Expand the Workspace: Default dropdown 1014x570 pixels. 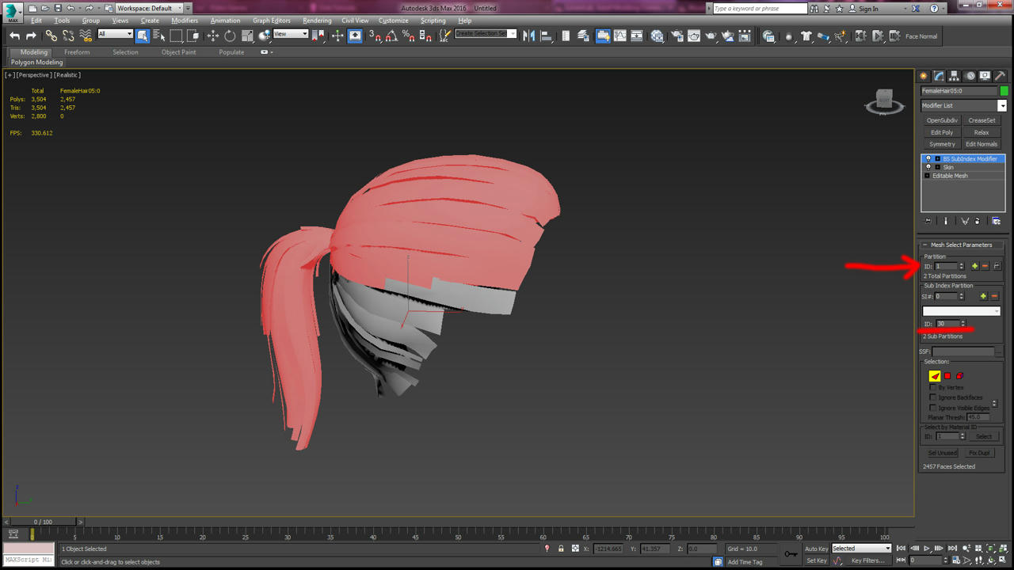click(150, 8)
